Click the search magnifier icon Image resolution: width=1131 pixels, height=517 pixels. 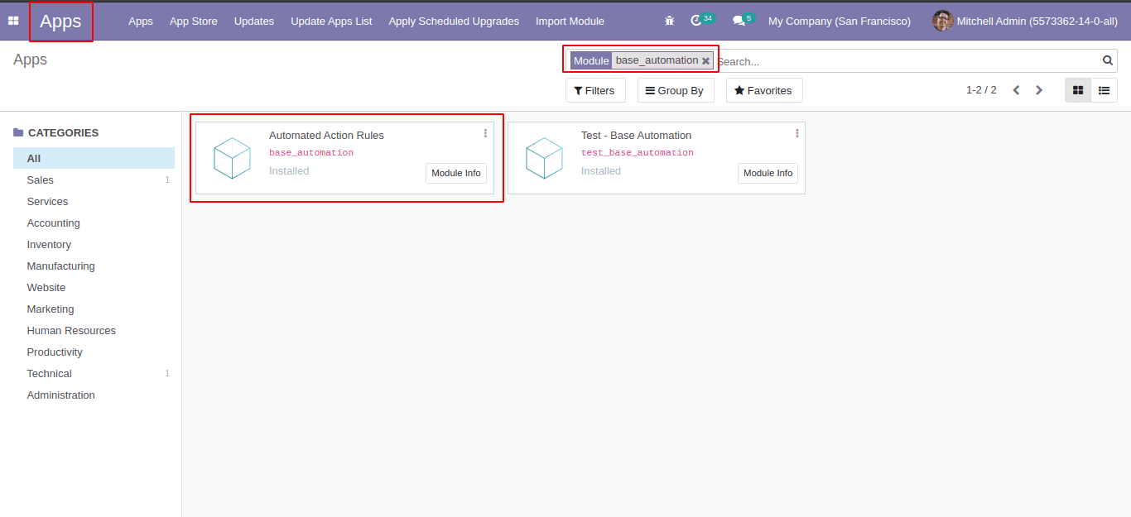tap(1108, 60)
